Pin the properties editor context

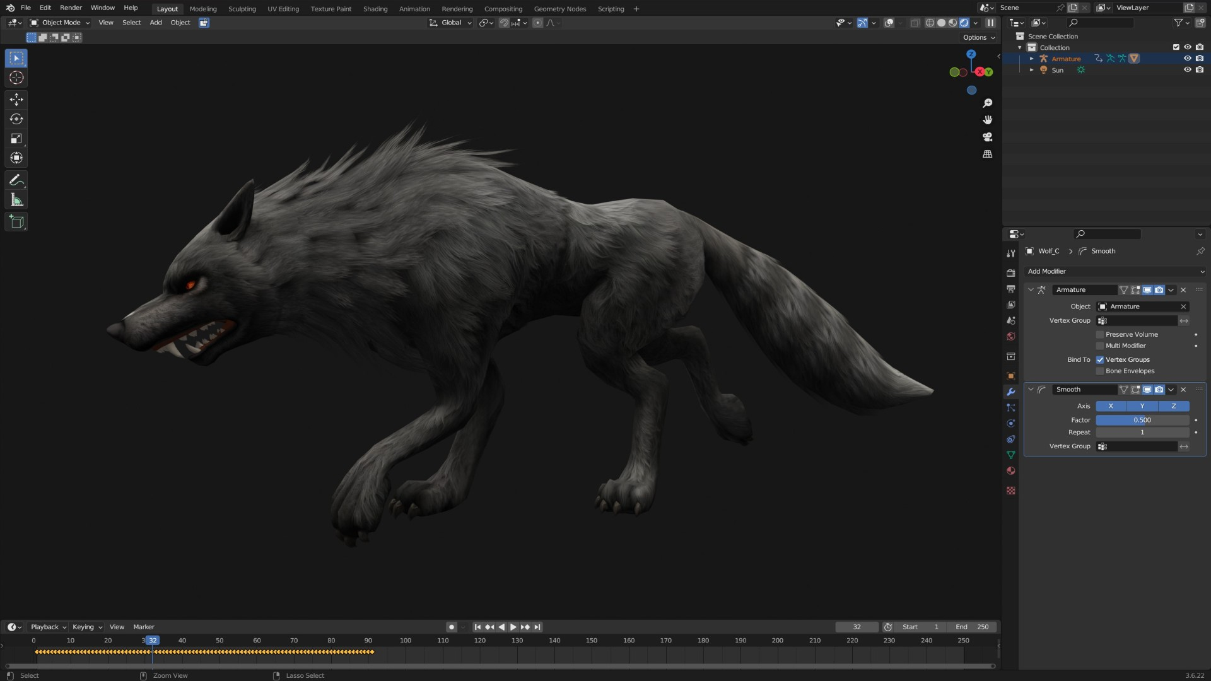1200,251
